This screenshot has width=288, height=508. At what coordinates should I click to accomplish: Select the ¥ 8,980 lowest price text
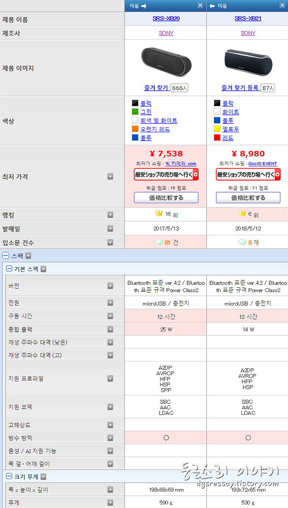click(x=248, y=154)
